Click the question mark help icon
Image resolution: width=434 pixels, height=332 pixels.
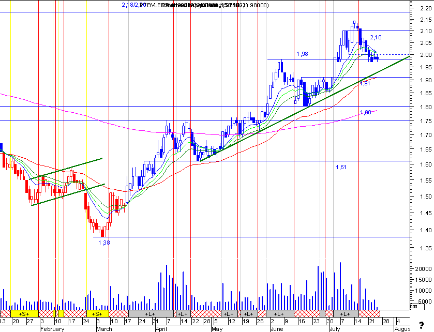pyautogui.click(x=421, y=325)
